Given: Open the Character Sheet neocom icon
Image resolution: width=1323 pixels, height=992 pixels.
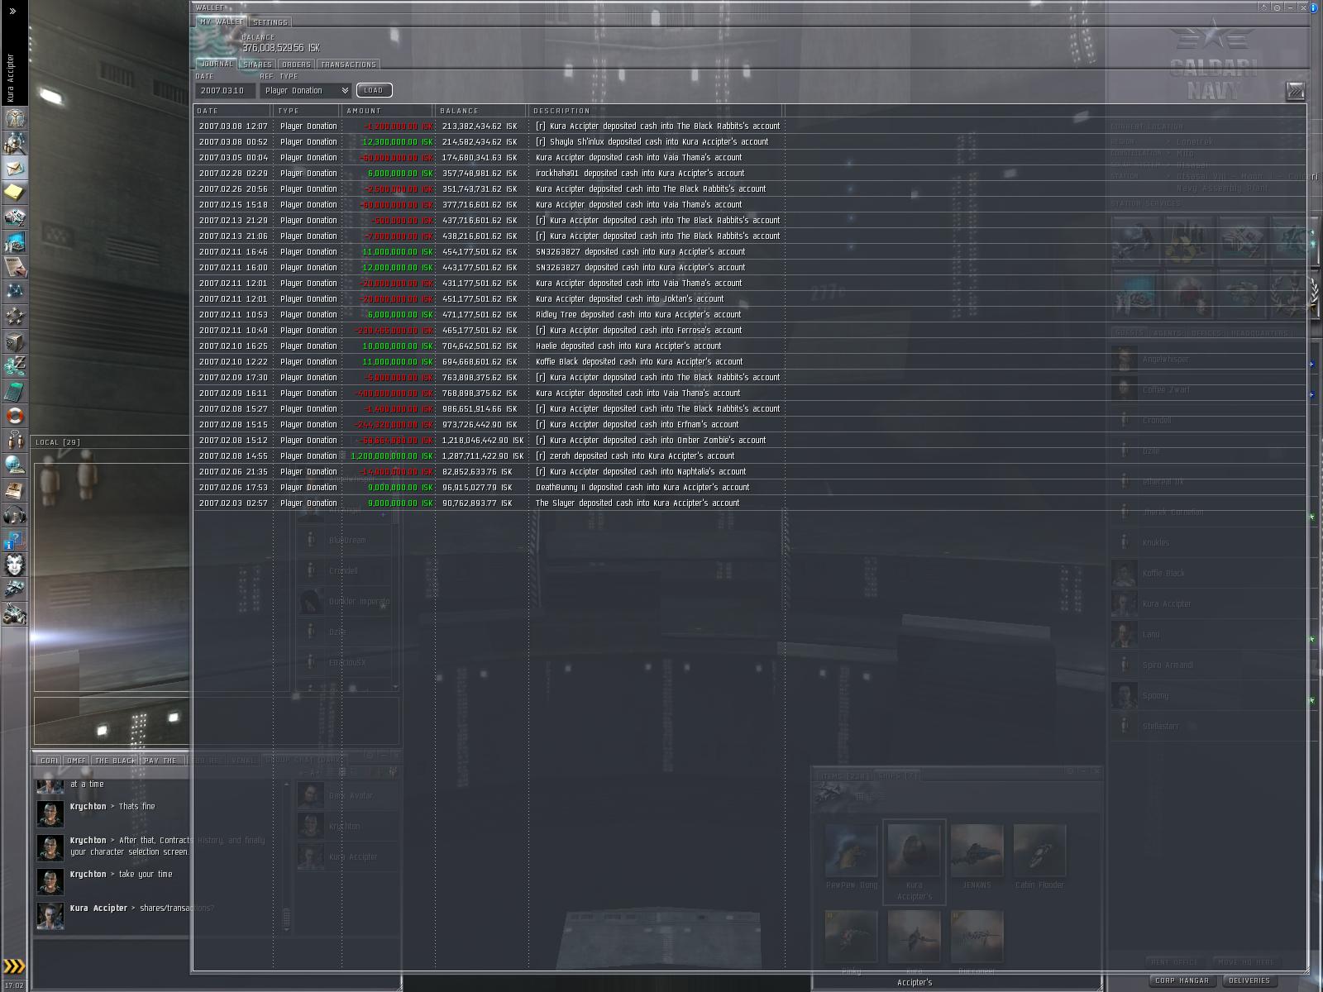Looking at the screenshot, I should tap(15, 118).
